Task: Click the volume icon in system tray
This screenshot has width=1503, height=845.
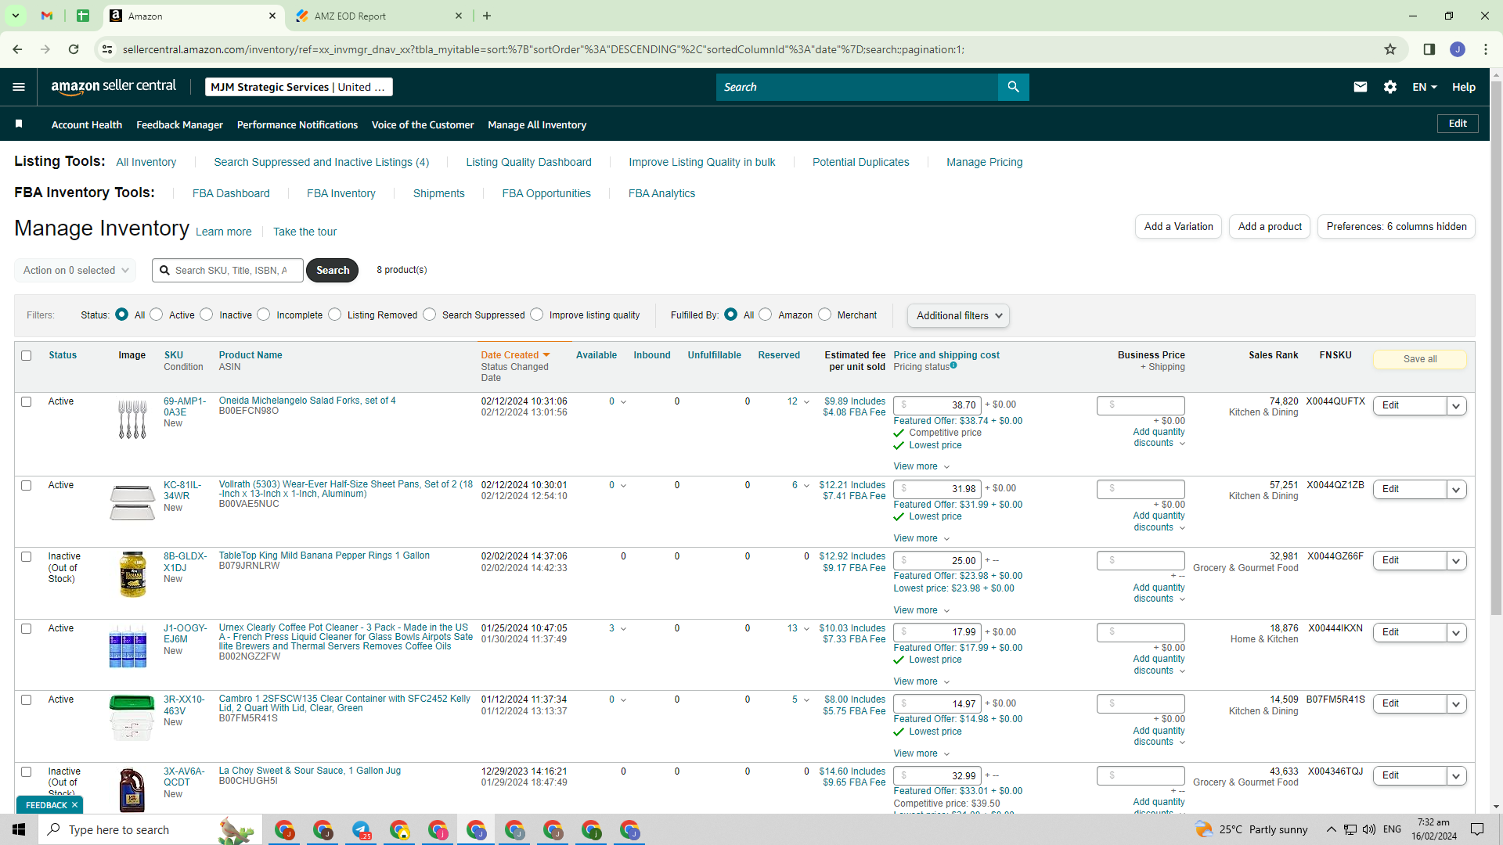Action: 1369,829
